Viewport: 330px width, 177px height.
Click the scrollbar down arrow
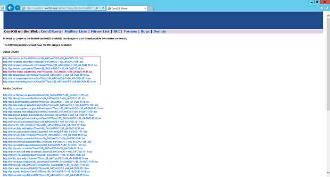coord(328,173)
